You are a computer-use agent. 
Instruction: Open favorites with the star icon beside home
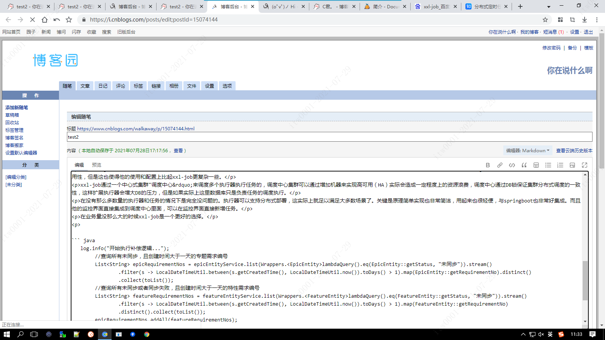pos(69,20)
